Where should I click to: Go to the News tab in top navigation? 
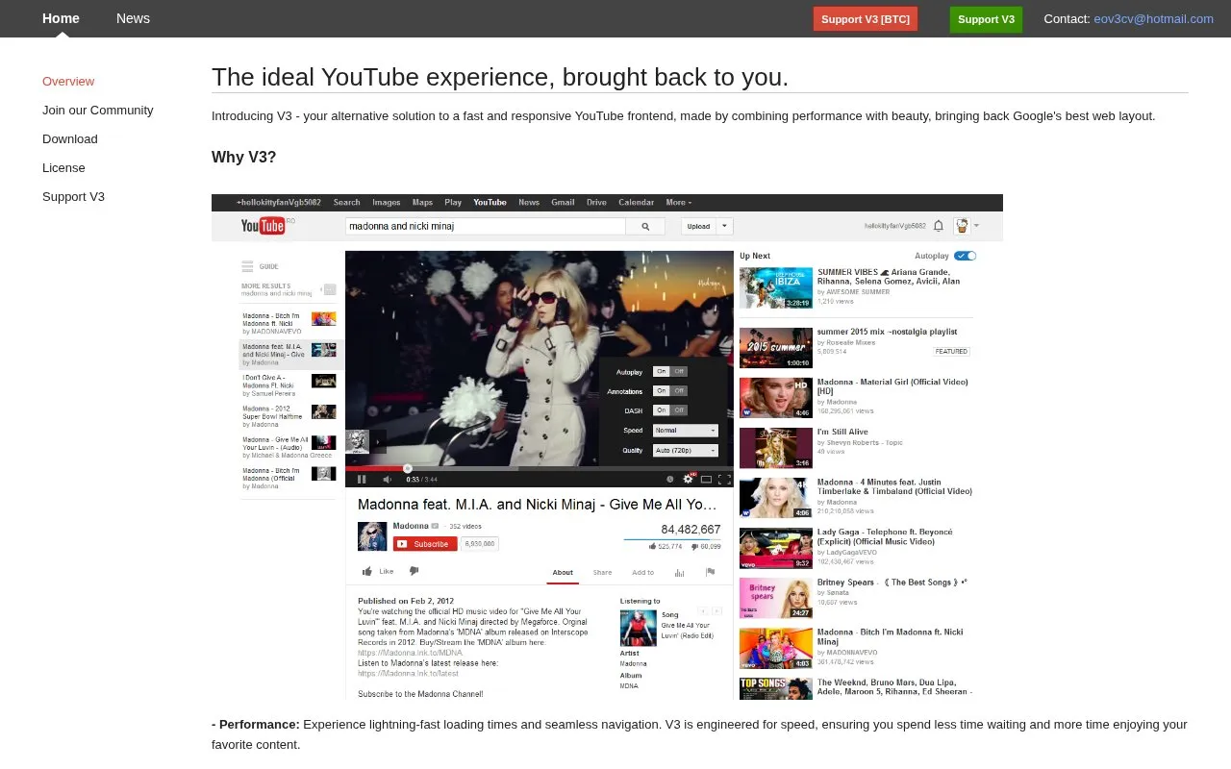pyautogui.click(x=133, y=18)
